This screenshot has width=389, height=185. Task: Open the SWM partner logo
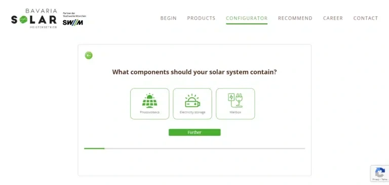tap(74, 19)
